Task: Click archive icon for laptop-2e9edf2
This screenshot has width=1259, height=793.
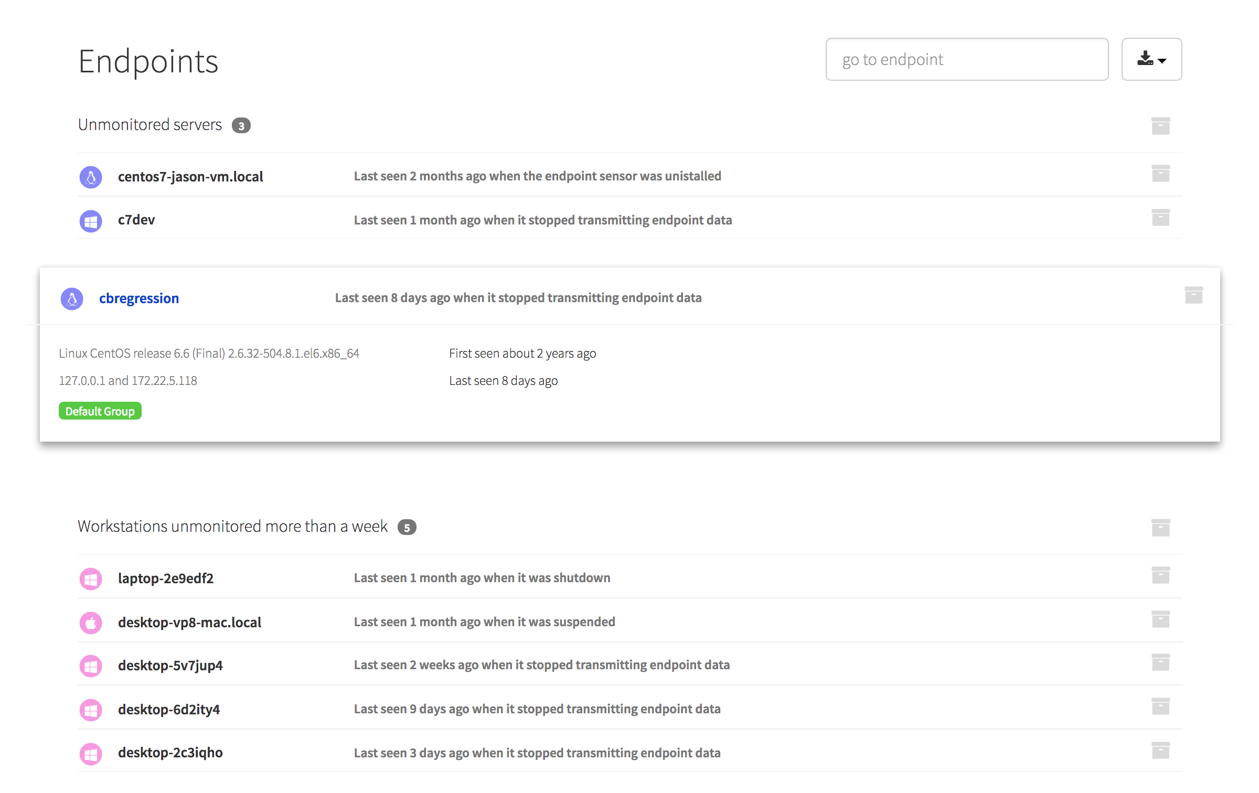Action: point(1160,575)
